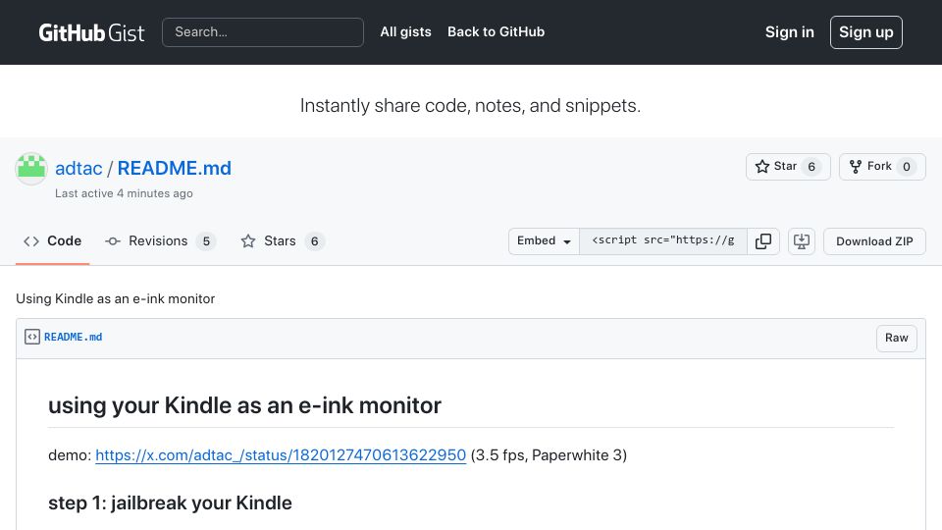
Task: Click 'Instantly share code, notes, and snippets.' tagline
Action: point(470,106)
